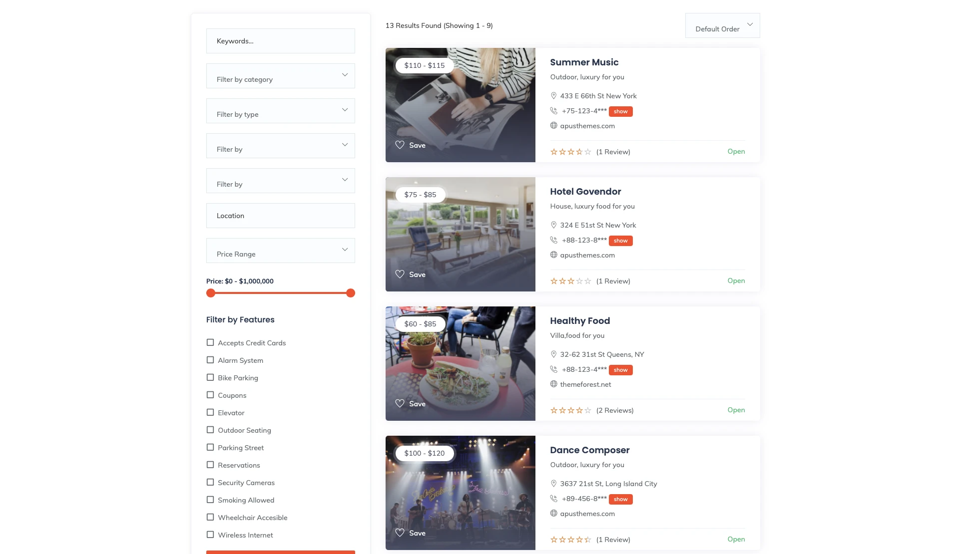Expand the Price Range dropdown
The width and height of the screenshot is (959, 554).
[280, 251]
